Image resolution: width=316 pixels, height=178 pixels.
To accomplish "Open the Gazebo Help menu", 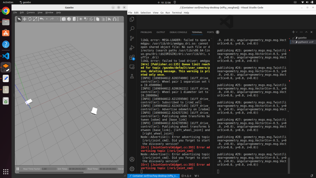I will point(58,12).
